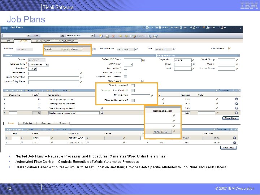
Task: Open the saved query dropdown arrow
Action: (29, 35)
